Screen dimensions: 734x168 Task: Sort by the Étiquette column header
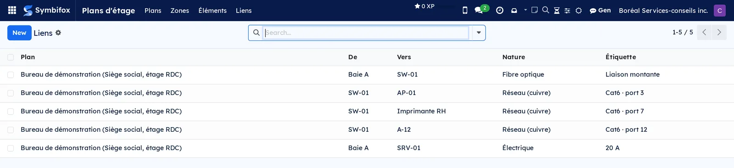[x=621, y=57]
